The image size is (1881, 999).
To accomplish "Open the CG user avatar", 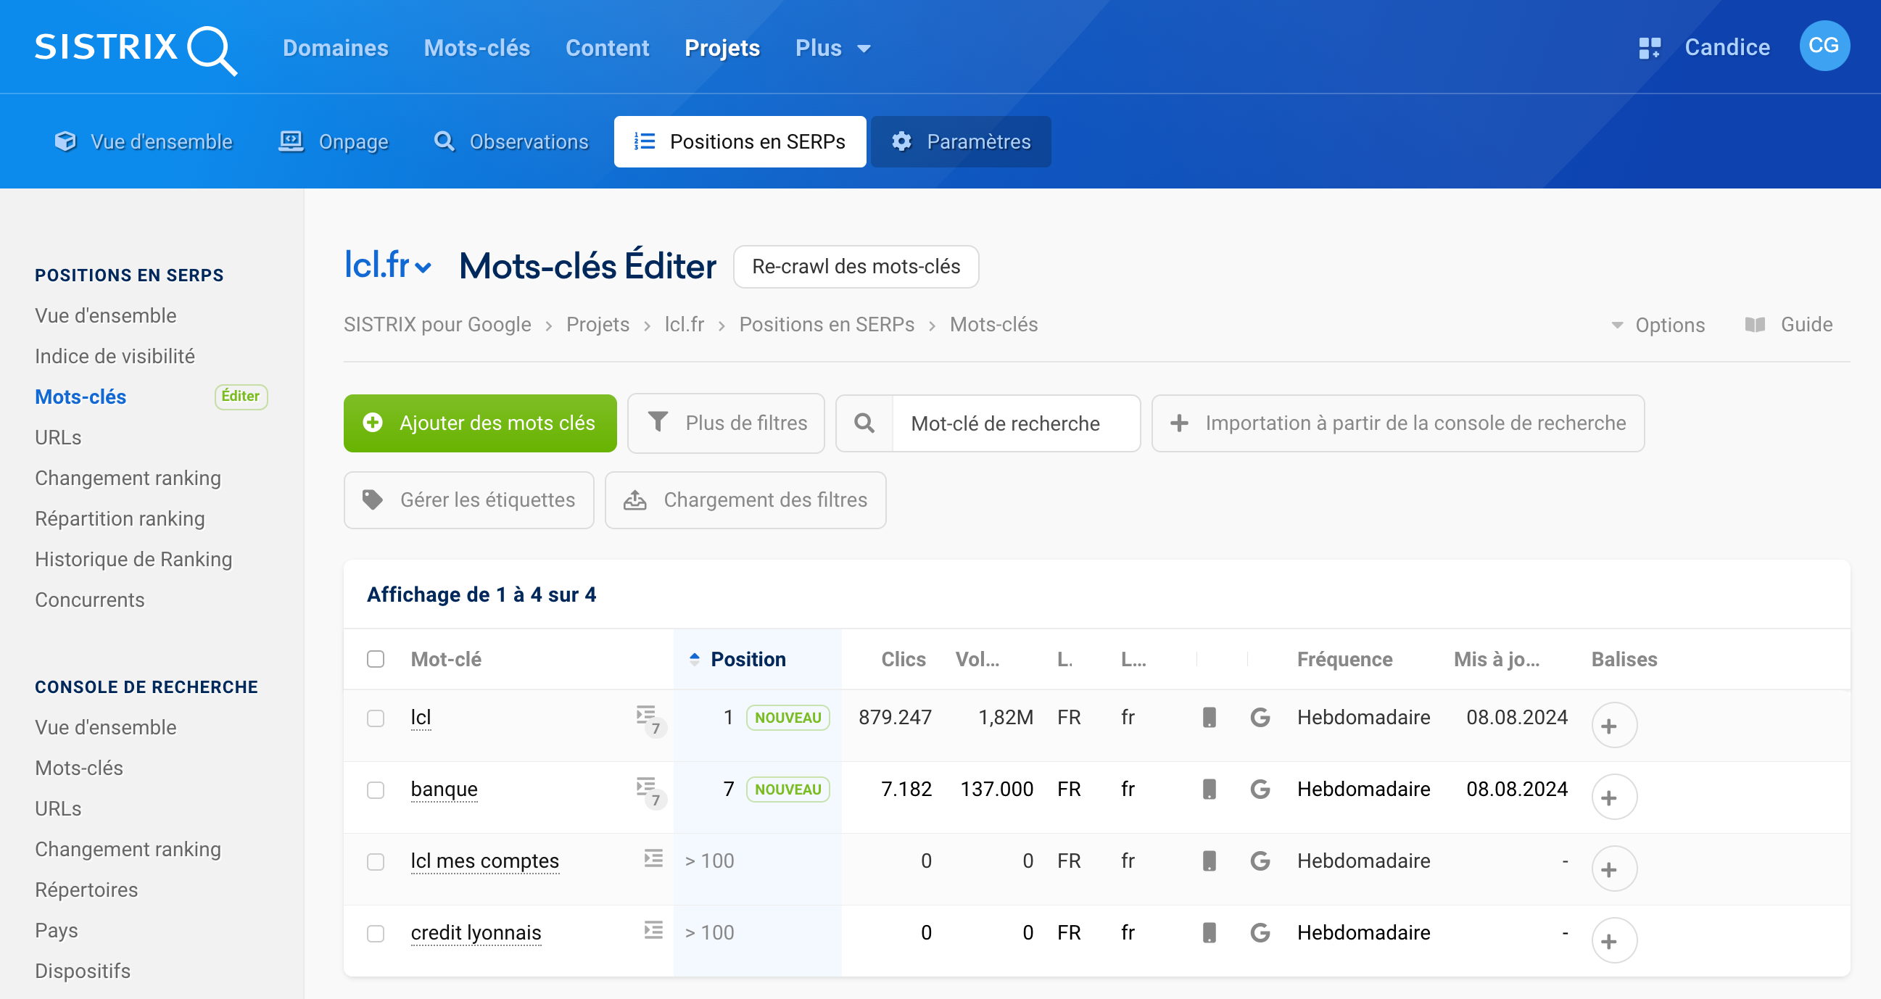I will (x=1824, y=46).
